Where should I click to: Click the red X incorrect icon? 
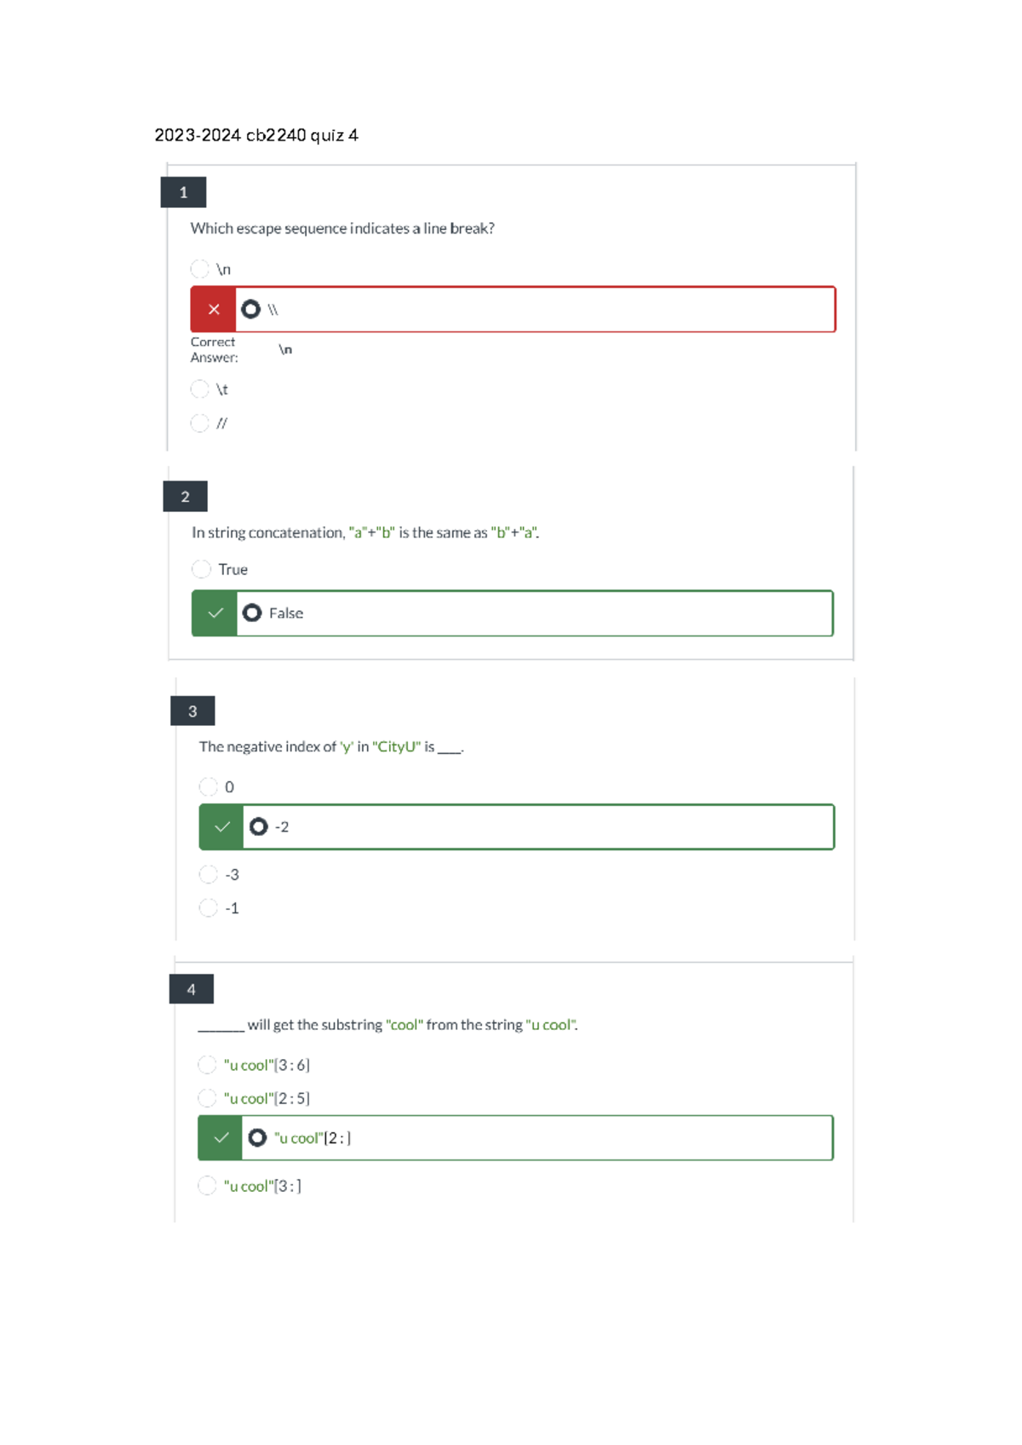(214, 309)
